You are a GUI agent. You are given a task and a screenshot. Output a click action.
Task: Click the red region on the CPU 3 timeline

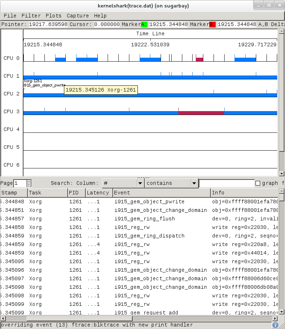[201, 112]
